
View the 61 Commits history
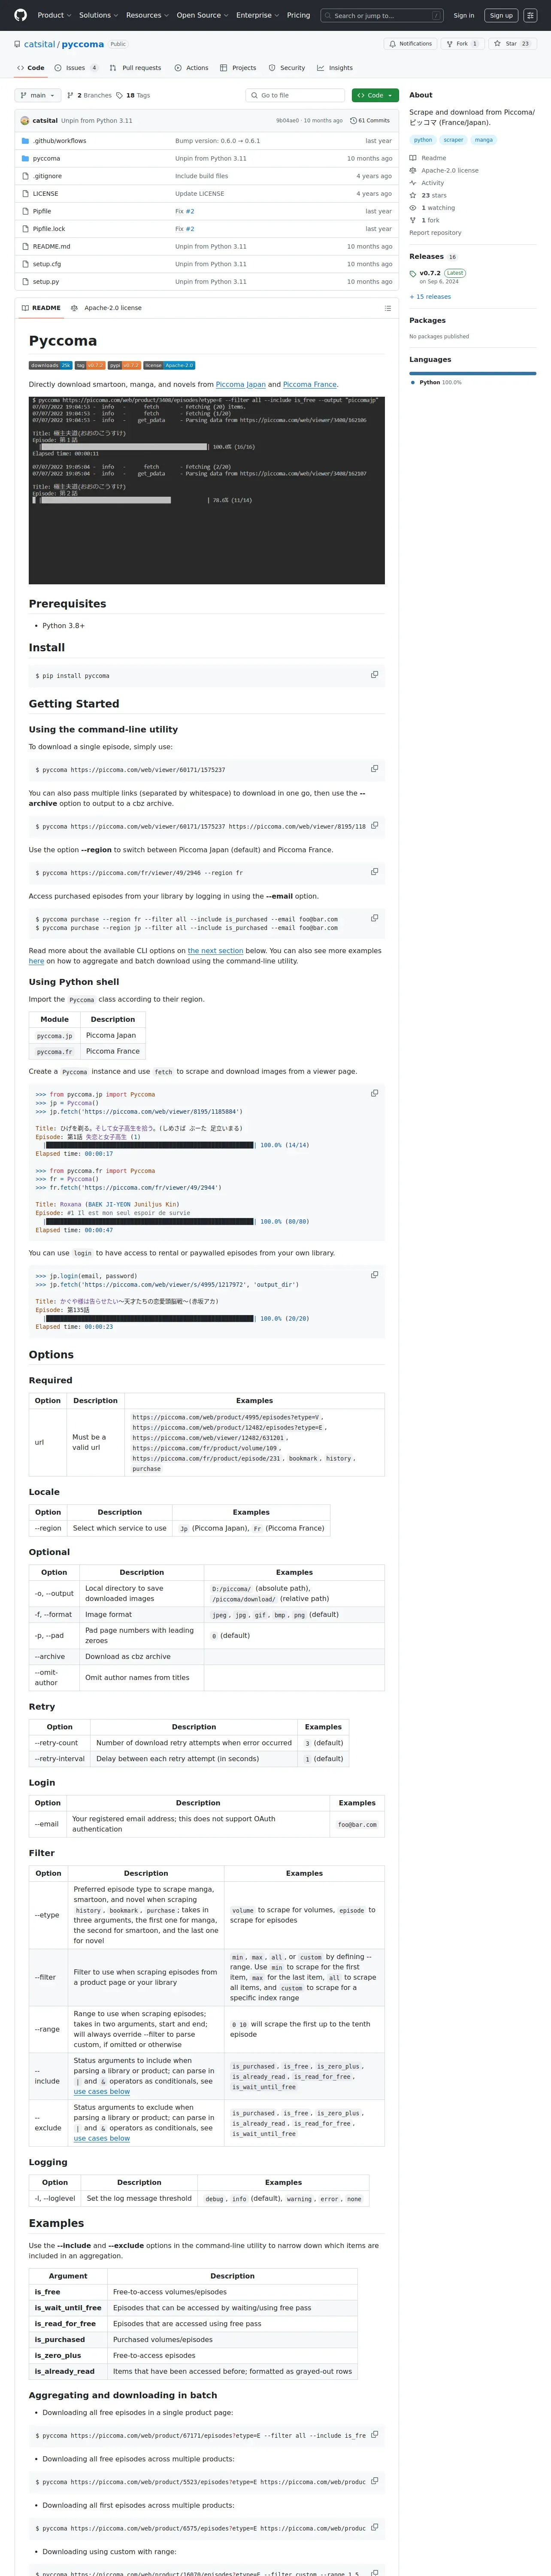370,121
